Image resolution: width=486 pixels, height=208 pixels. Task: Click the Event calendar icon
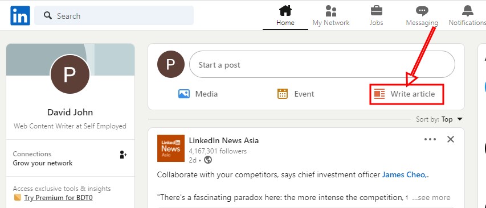tap(283, 94)
